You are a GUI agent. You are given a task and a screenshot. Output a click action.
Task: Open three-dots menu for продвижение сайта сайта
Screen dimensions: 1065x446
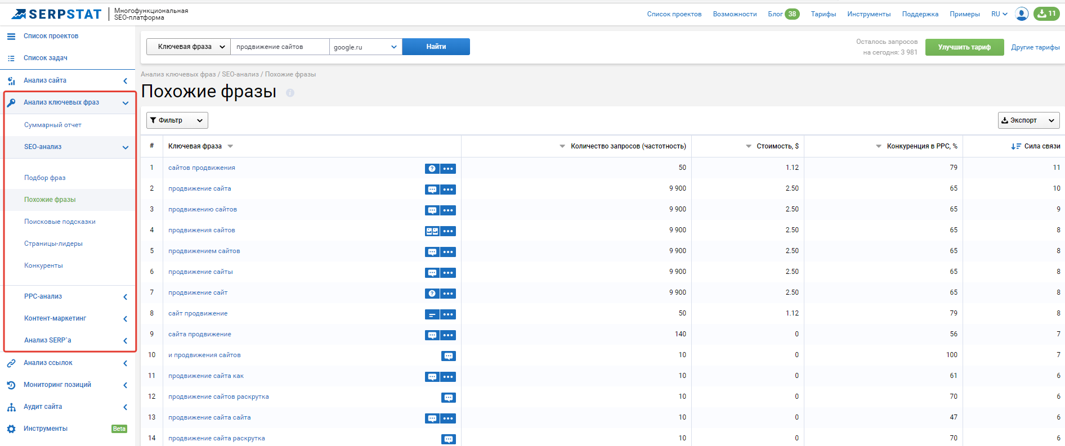pyautogui.click(x=448, y=418)
